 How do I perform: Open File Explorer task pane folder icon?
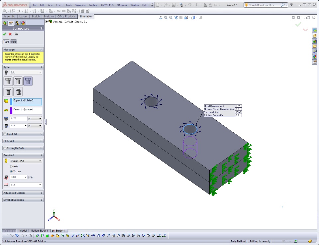pos(315,46)
